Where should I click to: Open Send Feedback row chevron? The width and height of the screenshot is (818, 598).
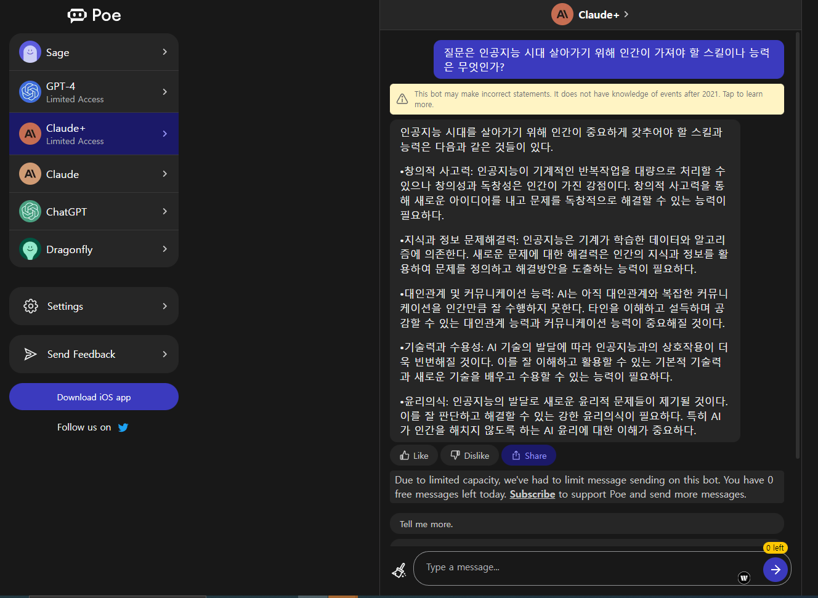164,354
